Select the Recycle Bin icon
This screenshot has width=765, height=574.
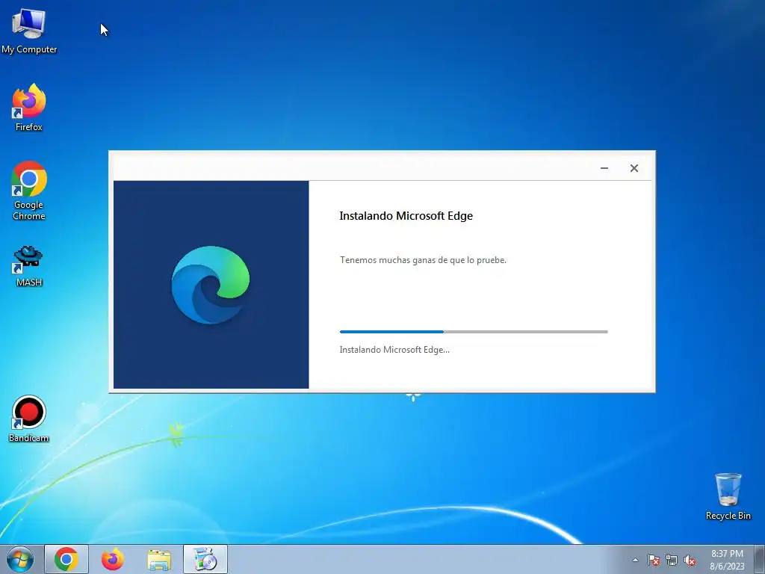(728, 496)
